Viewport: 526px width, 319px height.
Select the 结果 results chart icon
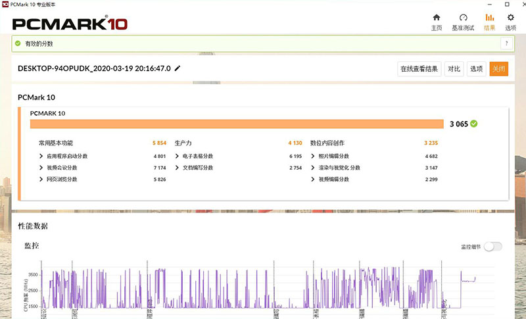[489, 18]
